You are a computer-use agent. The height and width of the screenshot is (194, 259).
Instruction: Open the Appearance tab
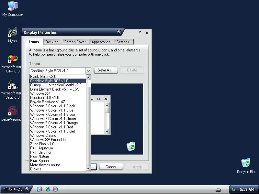(x=101, y=42)
